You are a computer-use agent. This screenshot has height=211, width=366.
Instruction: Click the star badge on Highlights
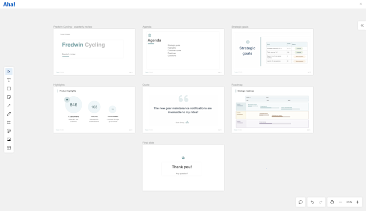point(67,100)
